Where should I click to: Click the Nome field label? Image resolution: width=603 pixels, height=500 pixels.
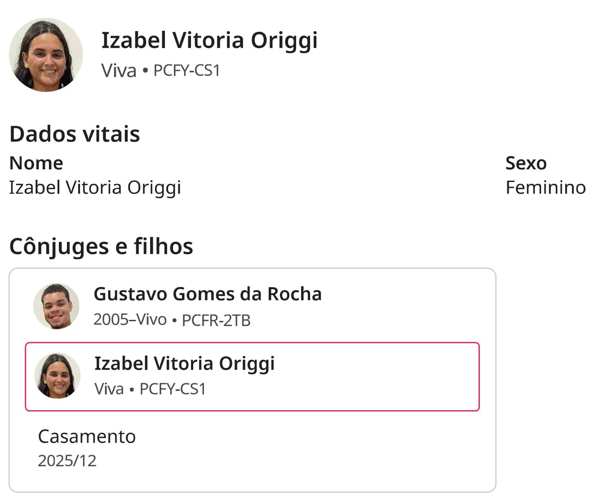[36, 163]
